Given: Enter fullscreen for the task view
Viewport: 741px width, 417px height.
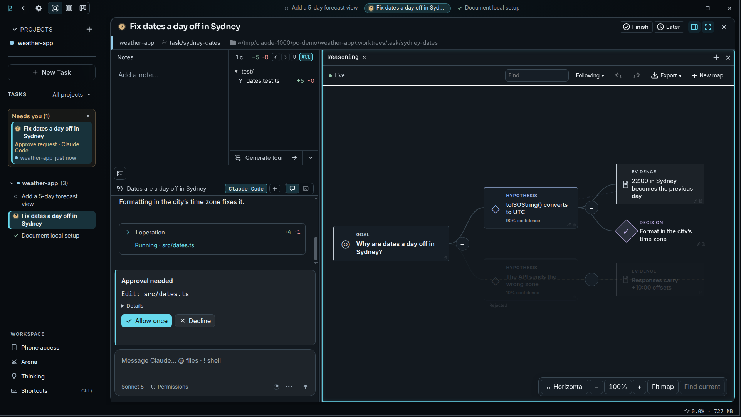Looking at the screenshot, I should [708, 27].
